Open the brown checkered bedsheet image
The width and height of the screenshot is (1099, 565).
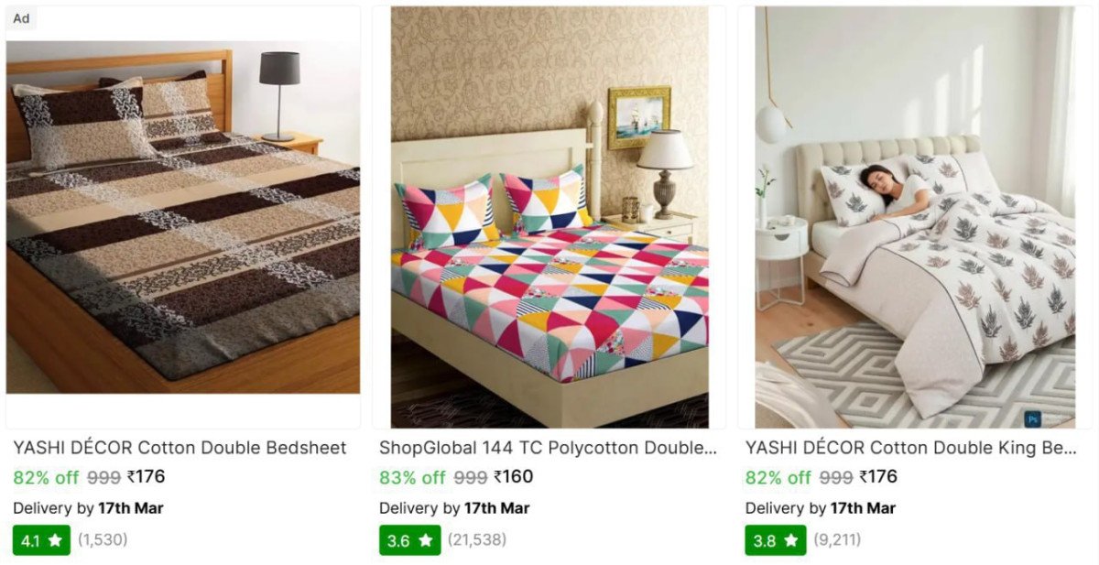point(183,217)
